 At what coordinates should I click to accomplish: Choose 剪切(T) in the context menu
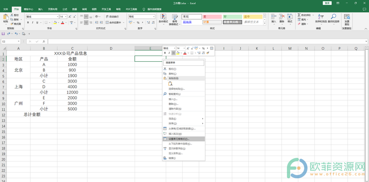coord(184,69)
